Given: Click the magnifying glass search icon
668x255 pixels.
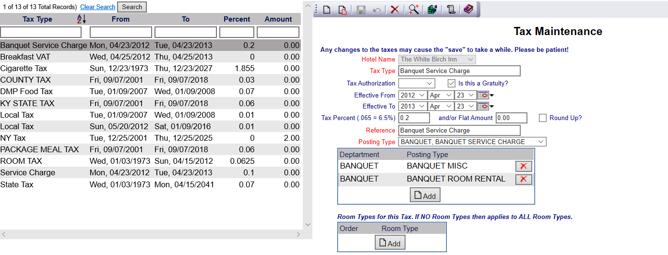Looking at the screenshot, I should click(413, 10).
